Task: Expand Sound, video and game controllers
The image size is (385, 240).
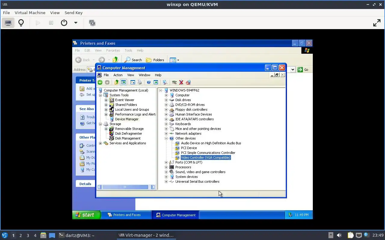Action: 166,172
